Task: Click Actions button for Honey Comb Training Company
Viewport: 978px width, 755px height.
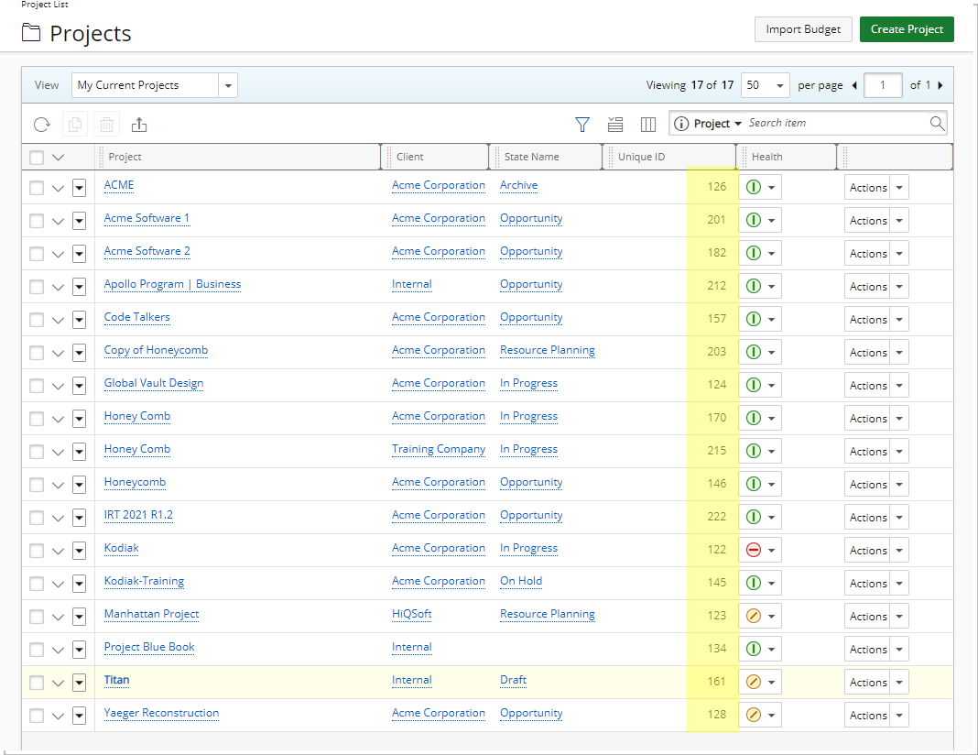Action: point(867,451)
